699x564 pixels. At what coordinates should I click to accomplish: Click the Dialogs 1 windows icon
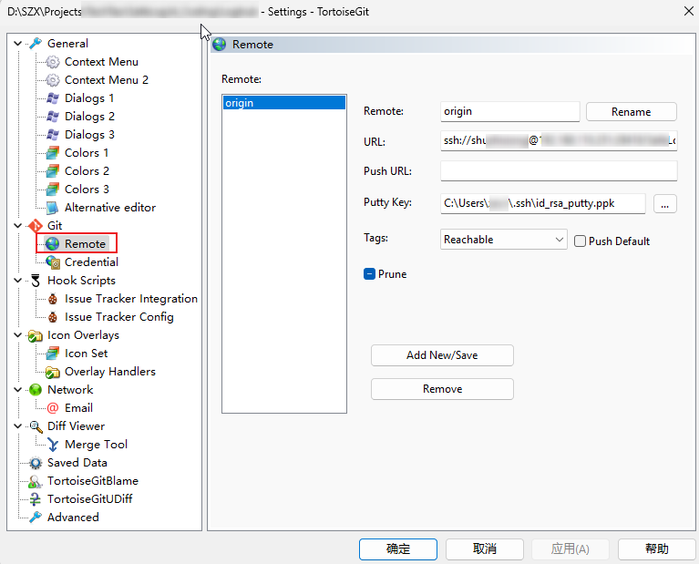[53, 98]
